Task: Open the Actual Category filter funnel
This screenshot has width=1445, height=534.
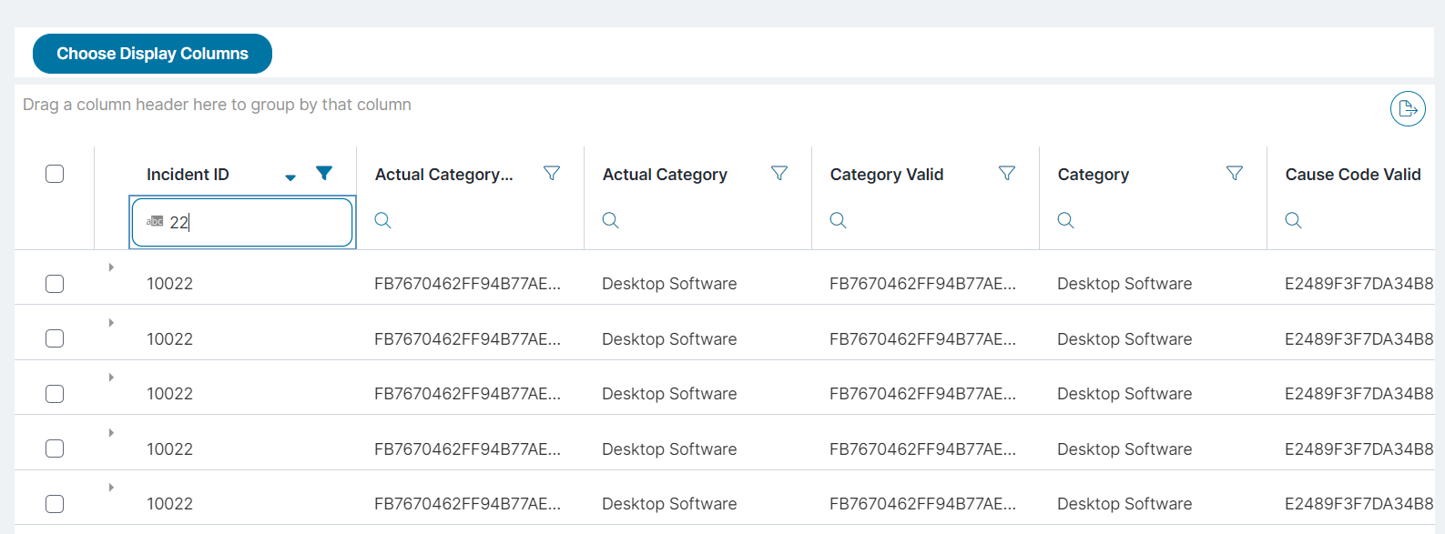Action: pos(779,173)
